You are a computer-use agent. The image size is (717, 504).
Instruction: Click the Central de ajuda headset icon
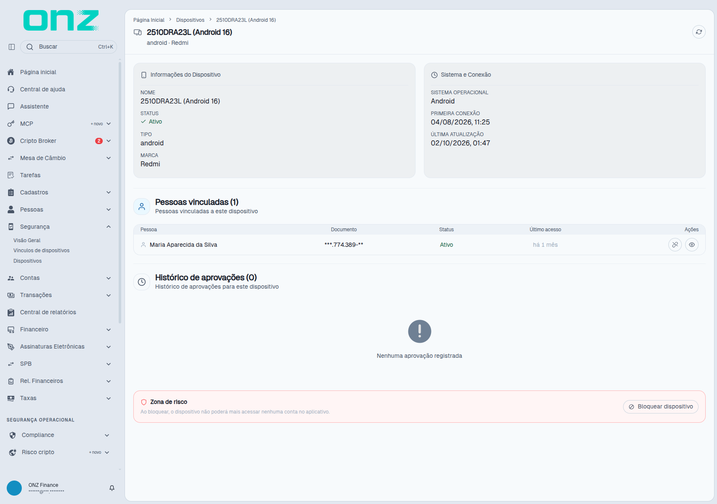point(11,89)
